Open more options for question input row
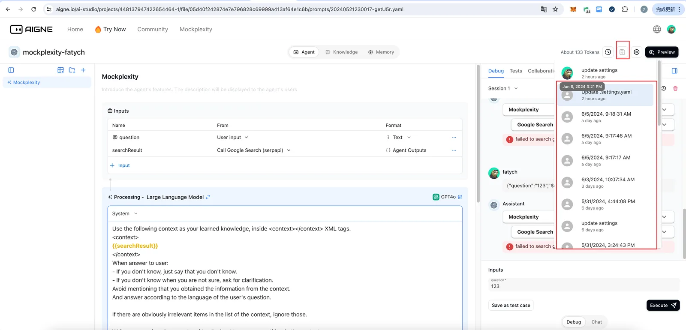Viewport: 686px width, 330px height. click(x=454, y=137)
